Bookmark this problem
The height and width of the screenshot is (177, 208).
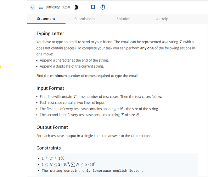(x=93, y=7)
